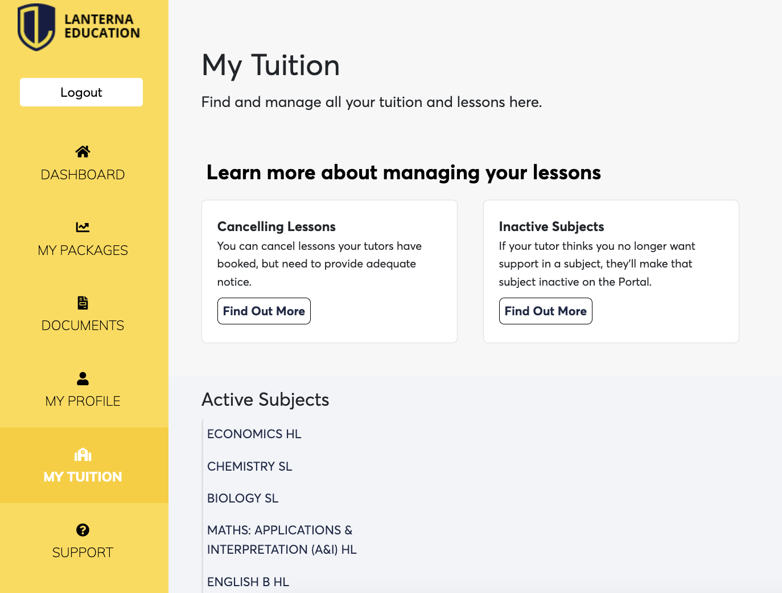Log out using the Logout button
Viewport: 782px width, 593px height.
pos(81,92)
